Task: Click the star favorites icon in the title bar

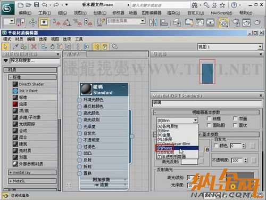Action: (222, 5)
